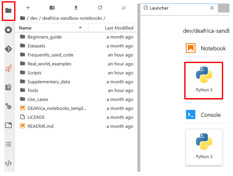Open a Python 3 console
The image size is (233, 176).
pos(204,147)
